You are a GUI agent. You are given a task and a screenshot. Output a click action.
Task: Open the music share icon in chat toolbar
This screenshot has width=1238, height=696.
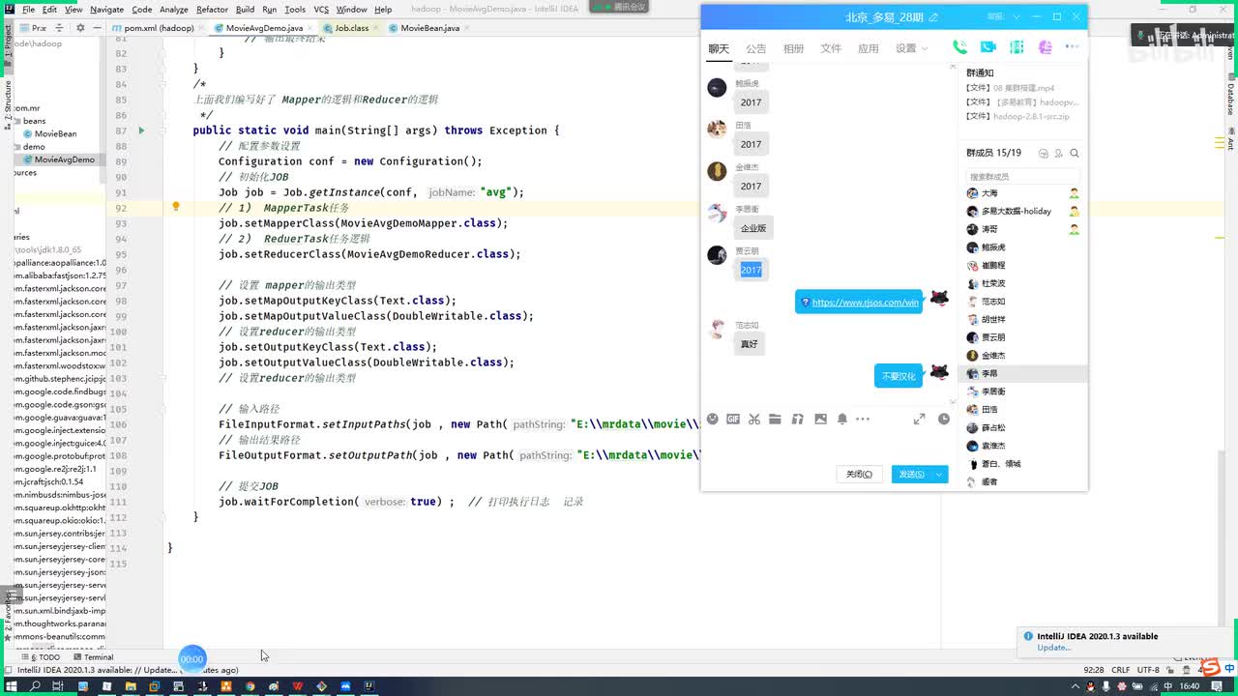798,419
